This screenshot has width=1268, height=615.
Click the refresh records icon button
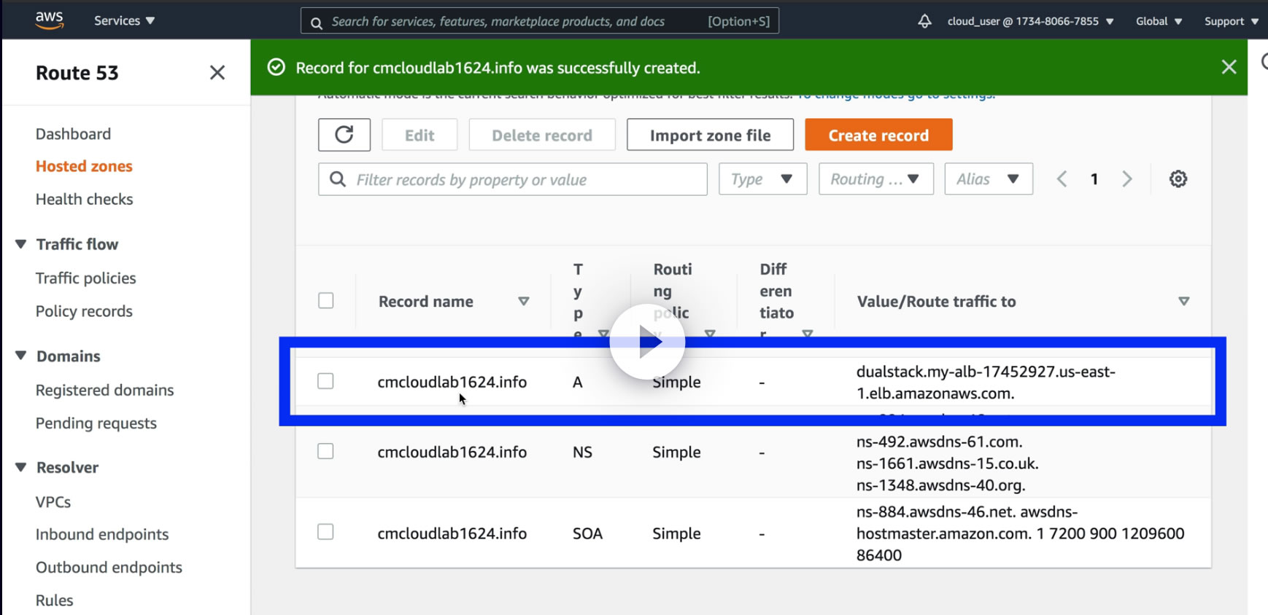coord(344,135)
